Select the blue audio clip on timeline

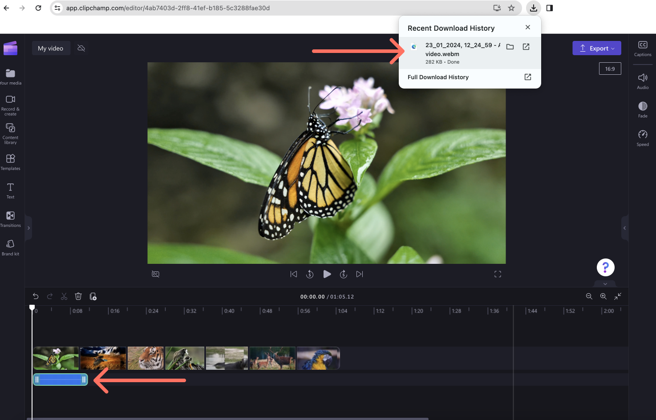[x=61, y=380]
